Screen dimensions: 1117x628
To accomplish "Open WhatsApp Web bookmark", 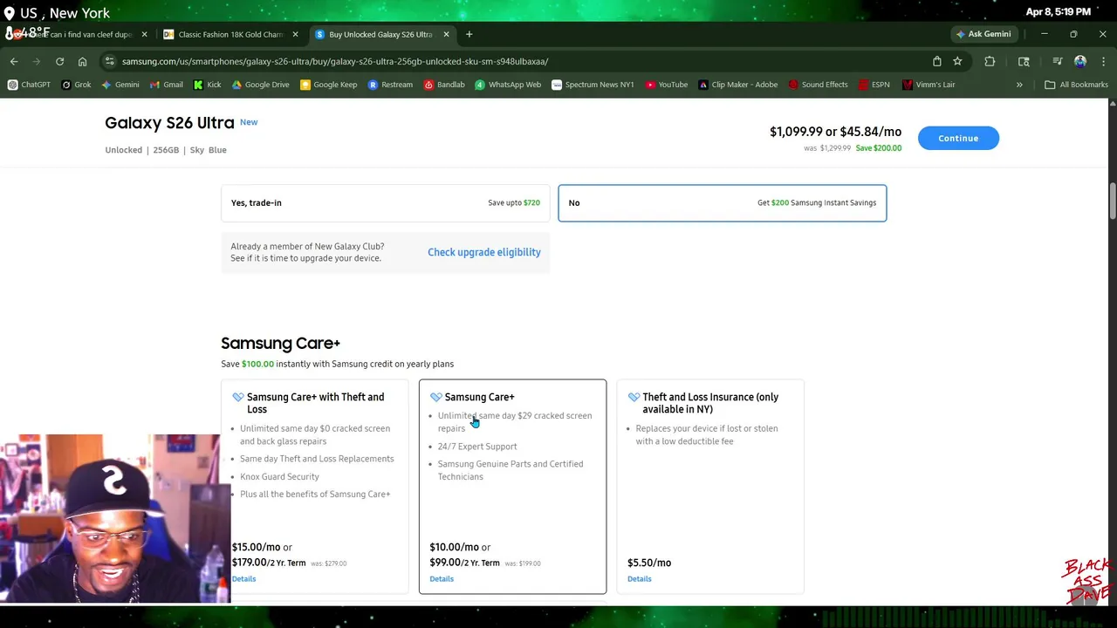I will (x=508, y=85).
